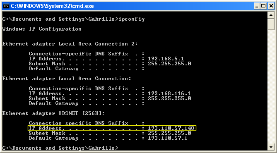Viewport: 277px width, 153px height.
Task: Click the Ethernet adapter Local Area Connection: heading
Action: tap(67, 79)
